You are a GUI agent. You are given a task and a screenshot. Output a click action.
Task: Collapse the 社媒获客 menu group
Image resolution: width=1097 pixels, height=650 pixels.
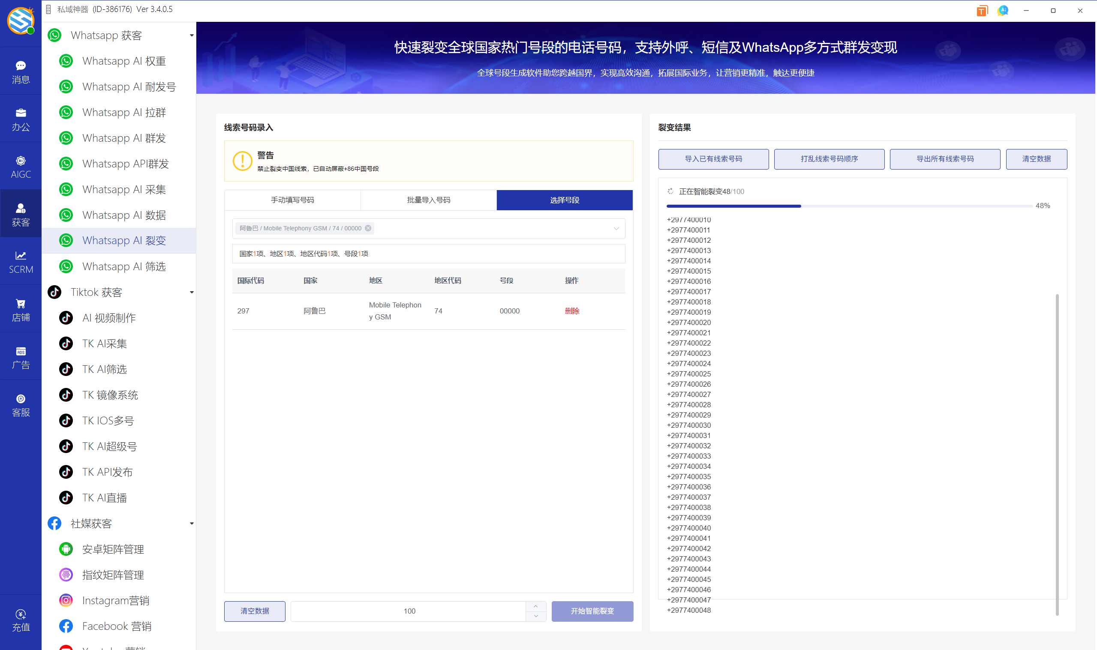191,523
